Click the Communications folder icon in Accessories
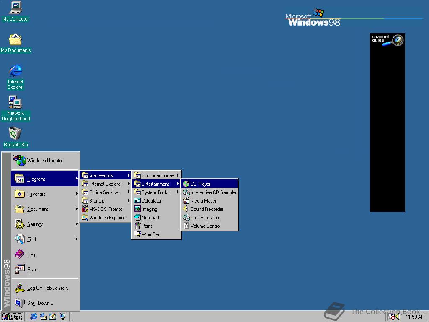Image resolution: width=429 pixels, height=322 pixels. click(x=137, y=175)
